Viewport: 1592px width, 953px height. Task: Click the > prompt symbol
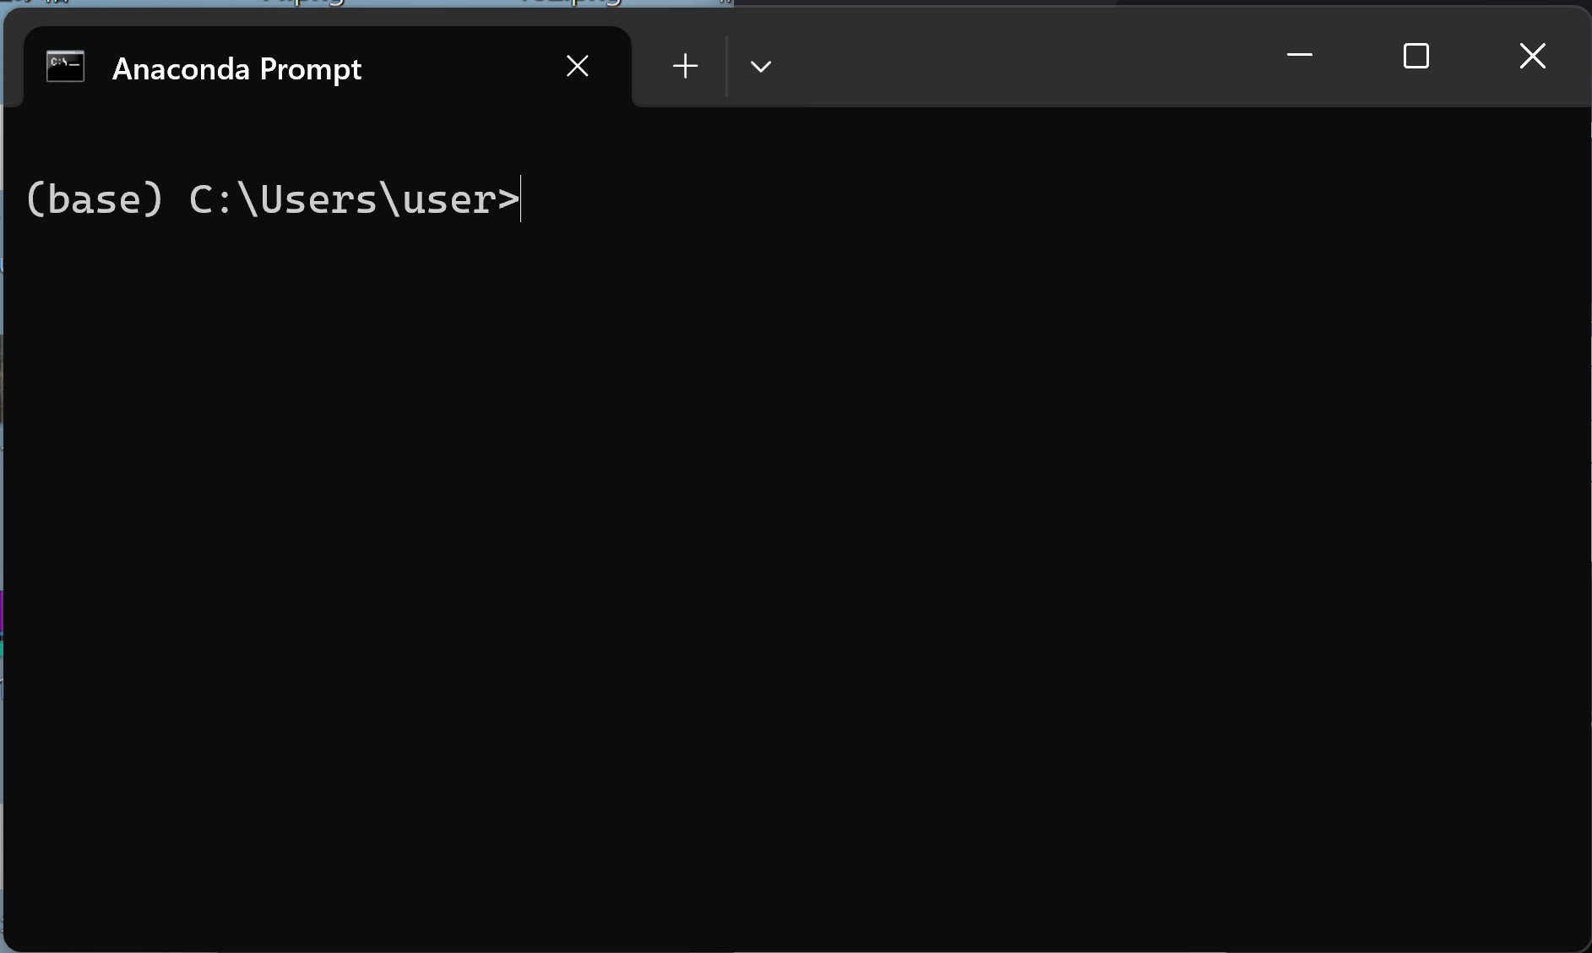pyautogui.click(x=508, y=200)
